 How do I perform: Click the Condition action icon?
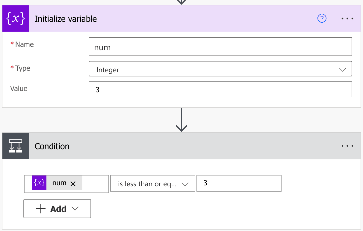(x=15, y=146)
